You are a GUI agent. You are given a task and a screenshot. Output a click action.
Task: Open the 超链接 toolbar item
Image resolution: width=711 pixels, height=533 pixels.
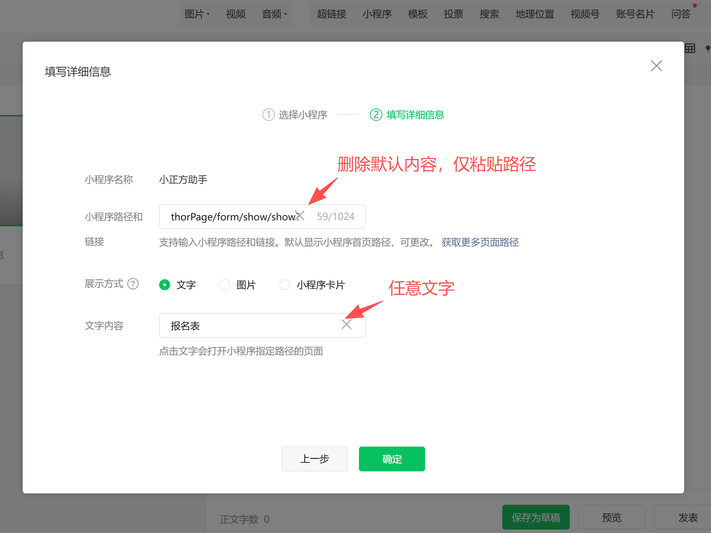[x=331, y=14]
